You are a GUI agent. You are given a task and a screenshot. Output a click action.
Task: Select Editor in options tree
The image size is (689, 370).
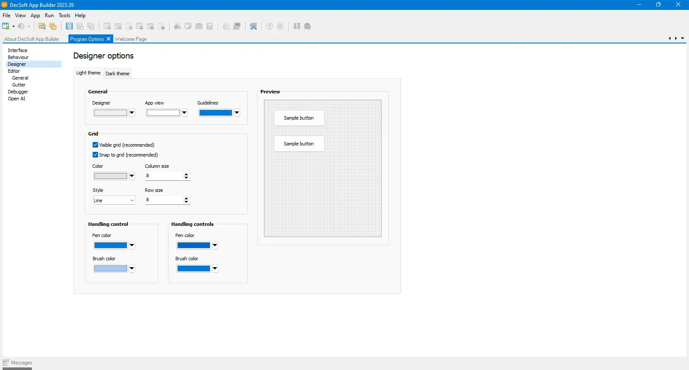14,71
